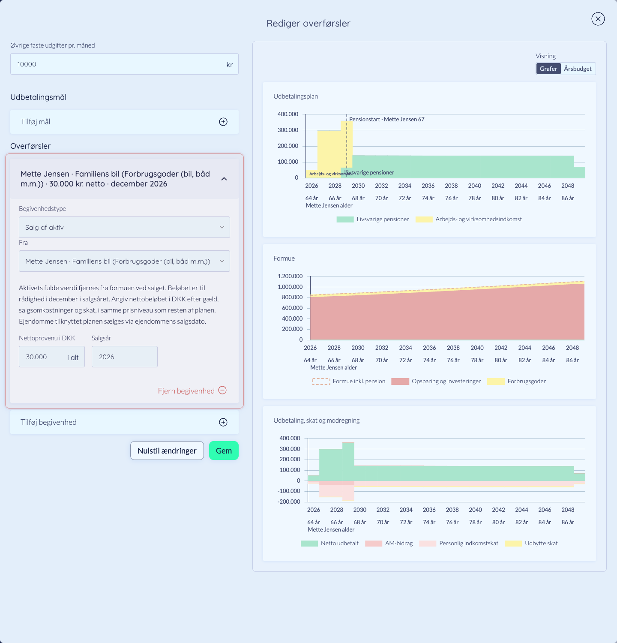Image resolution: width=617 pixels, height=643 pixels.
Task: Switch to the Årsbudget view
Action: coord(578,69)
